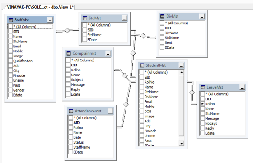
Task: Click the StdMst table icon
Action: click(85, 18)
